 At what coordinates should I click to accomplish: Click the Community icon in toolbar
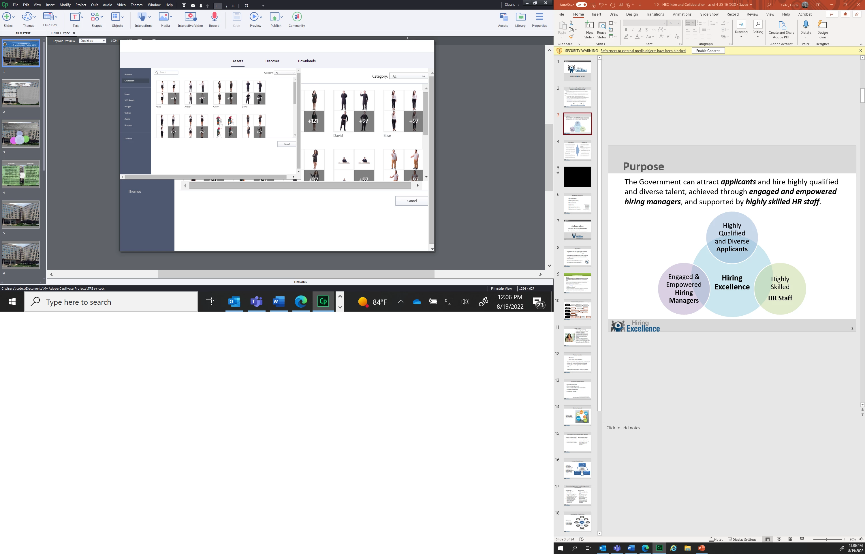point(296,17)
